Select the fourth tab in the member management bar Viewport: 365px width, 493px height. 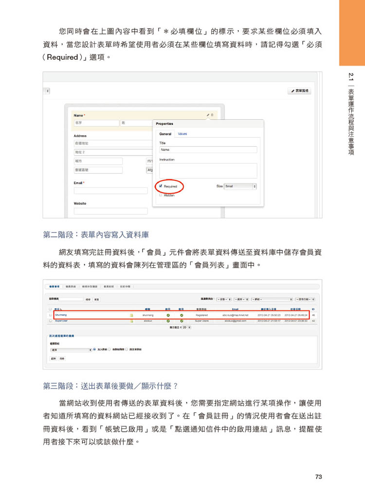(109, 286)
